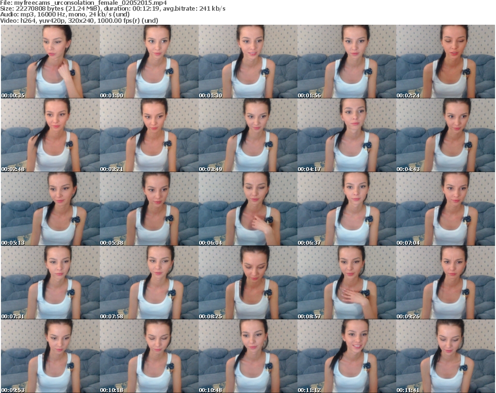The image size is (496, 393).
Task: Select the thumbnail stamped 00:03:49
Action: 248,135
